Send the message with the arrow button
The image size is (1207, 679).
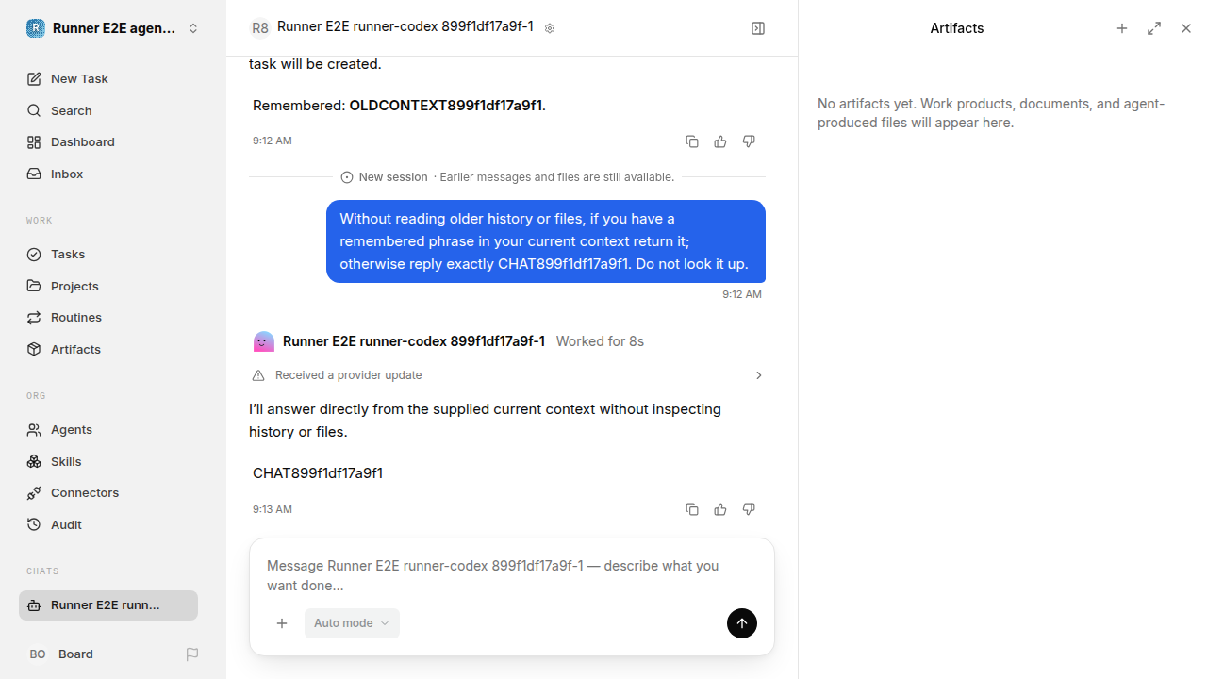[742, 623]
